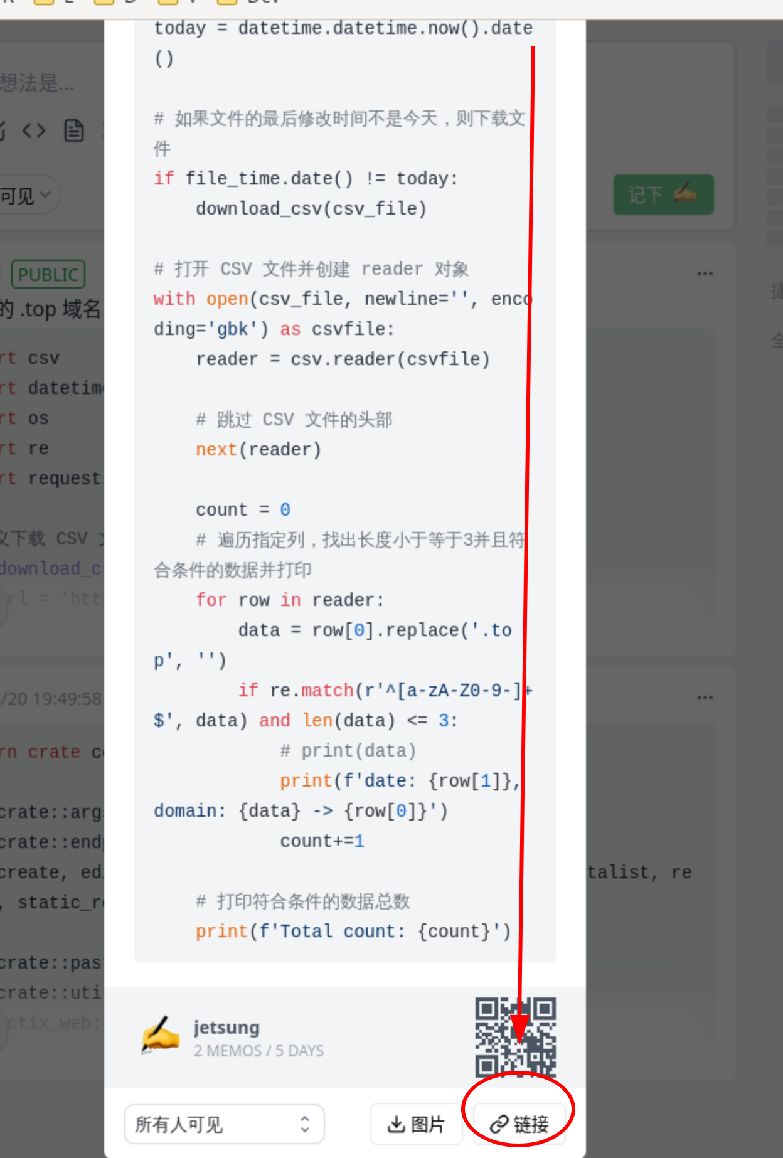
Task: Click the 跳过 CSV 文件的头部 comment
Action: pyautogui.click(x=294, y=420)
